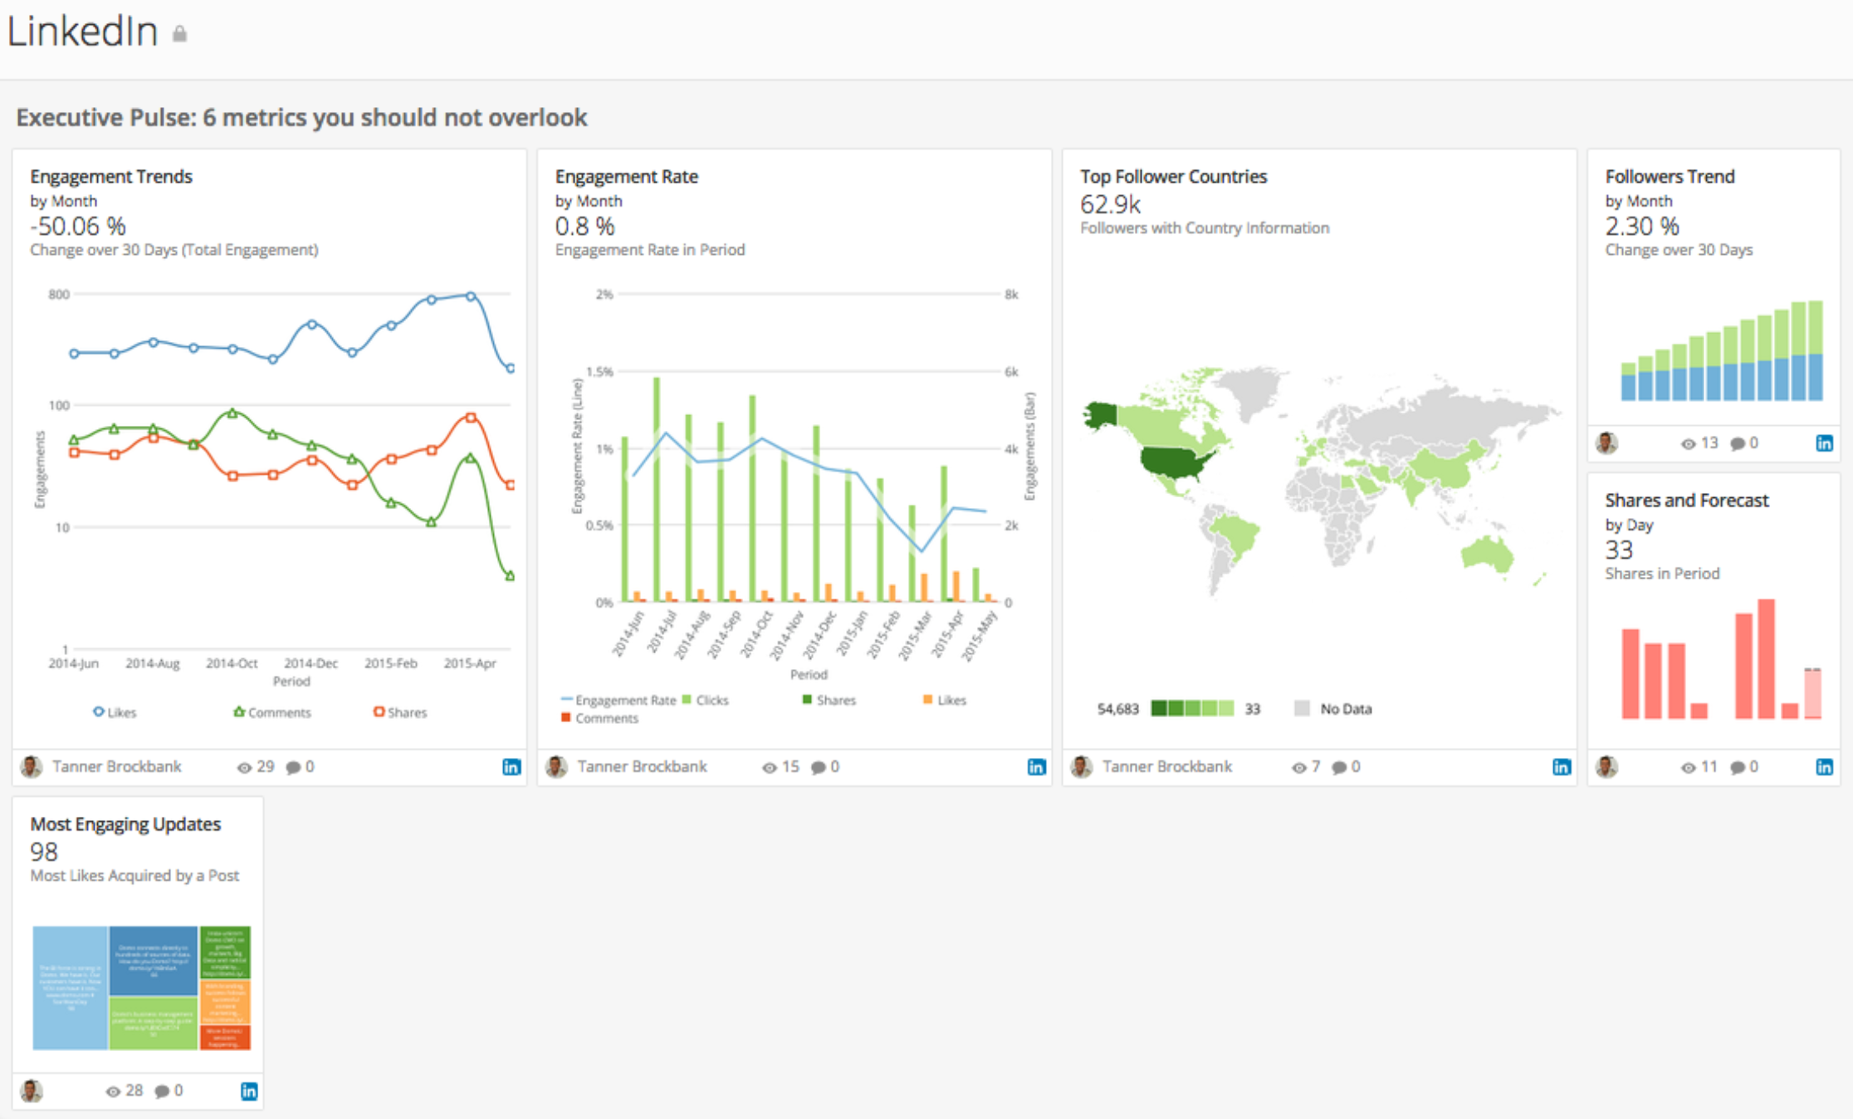Open the Top Follower Countries card title

pyautogui.click(x=1173, y=177)
